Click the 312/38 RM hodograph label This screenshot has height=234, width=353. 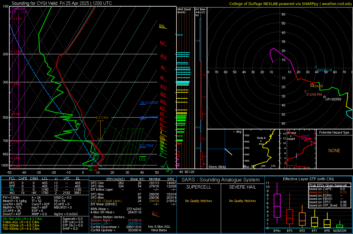tap(314, 94)
